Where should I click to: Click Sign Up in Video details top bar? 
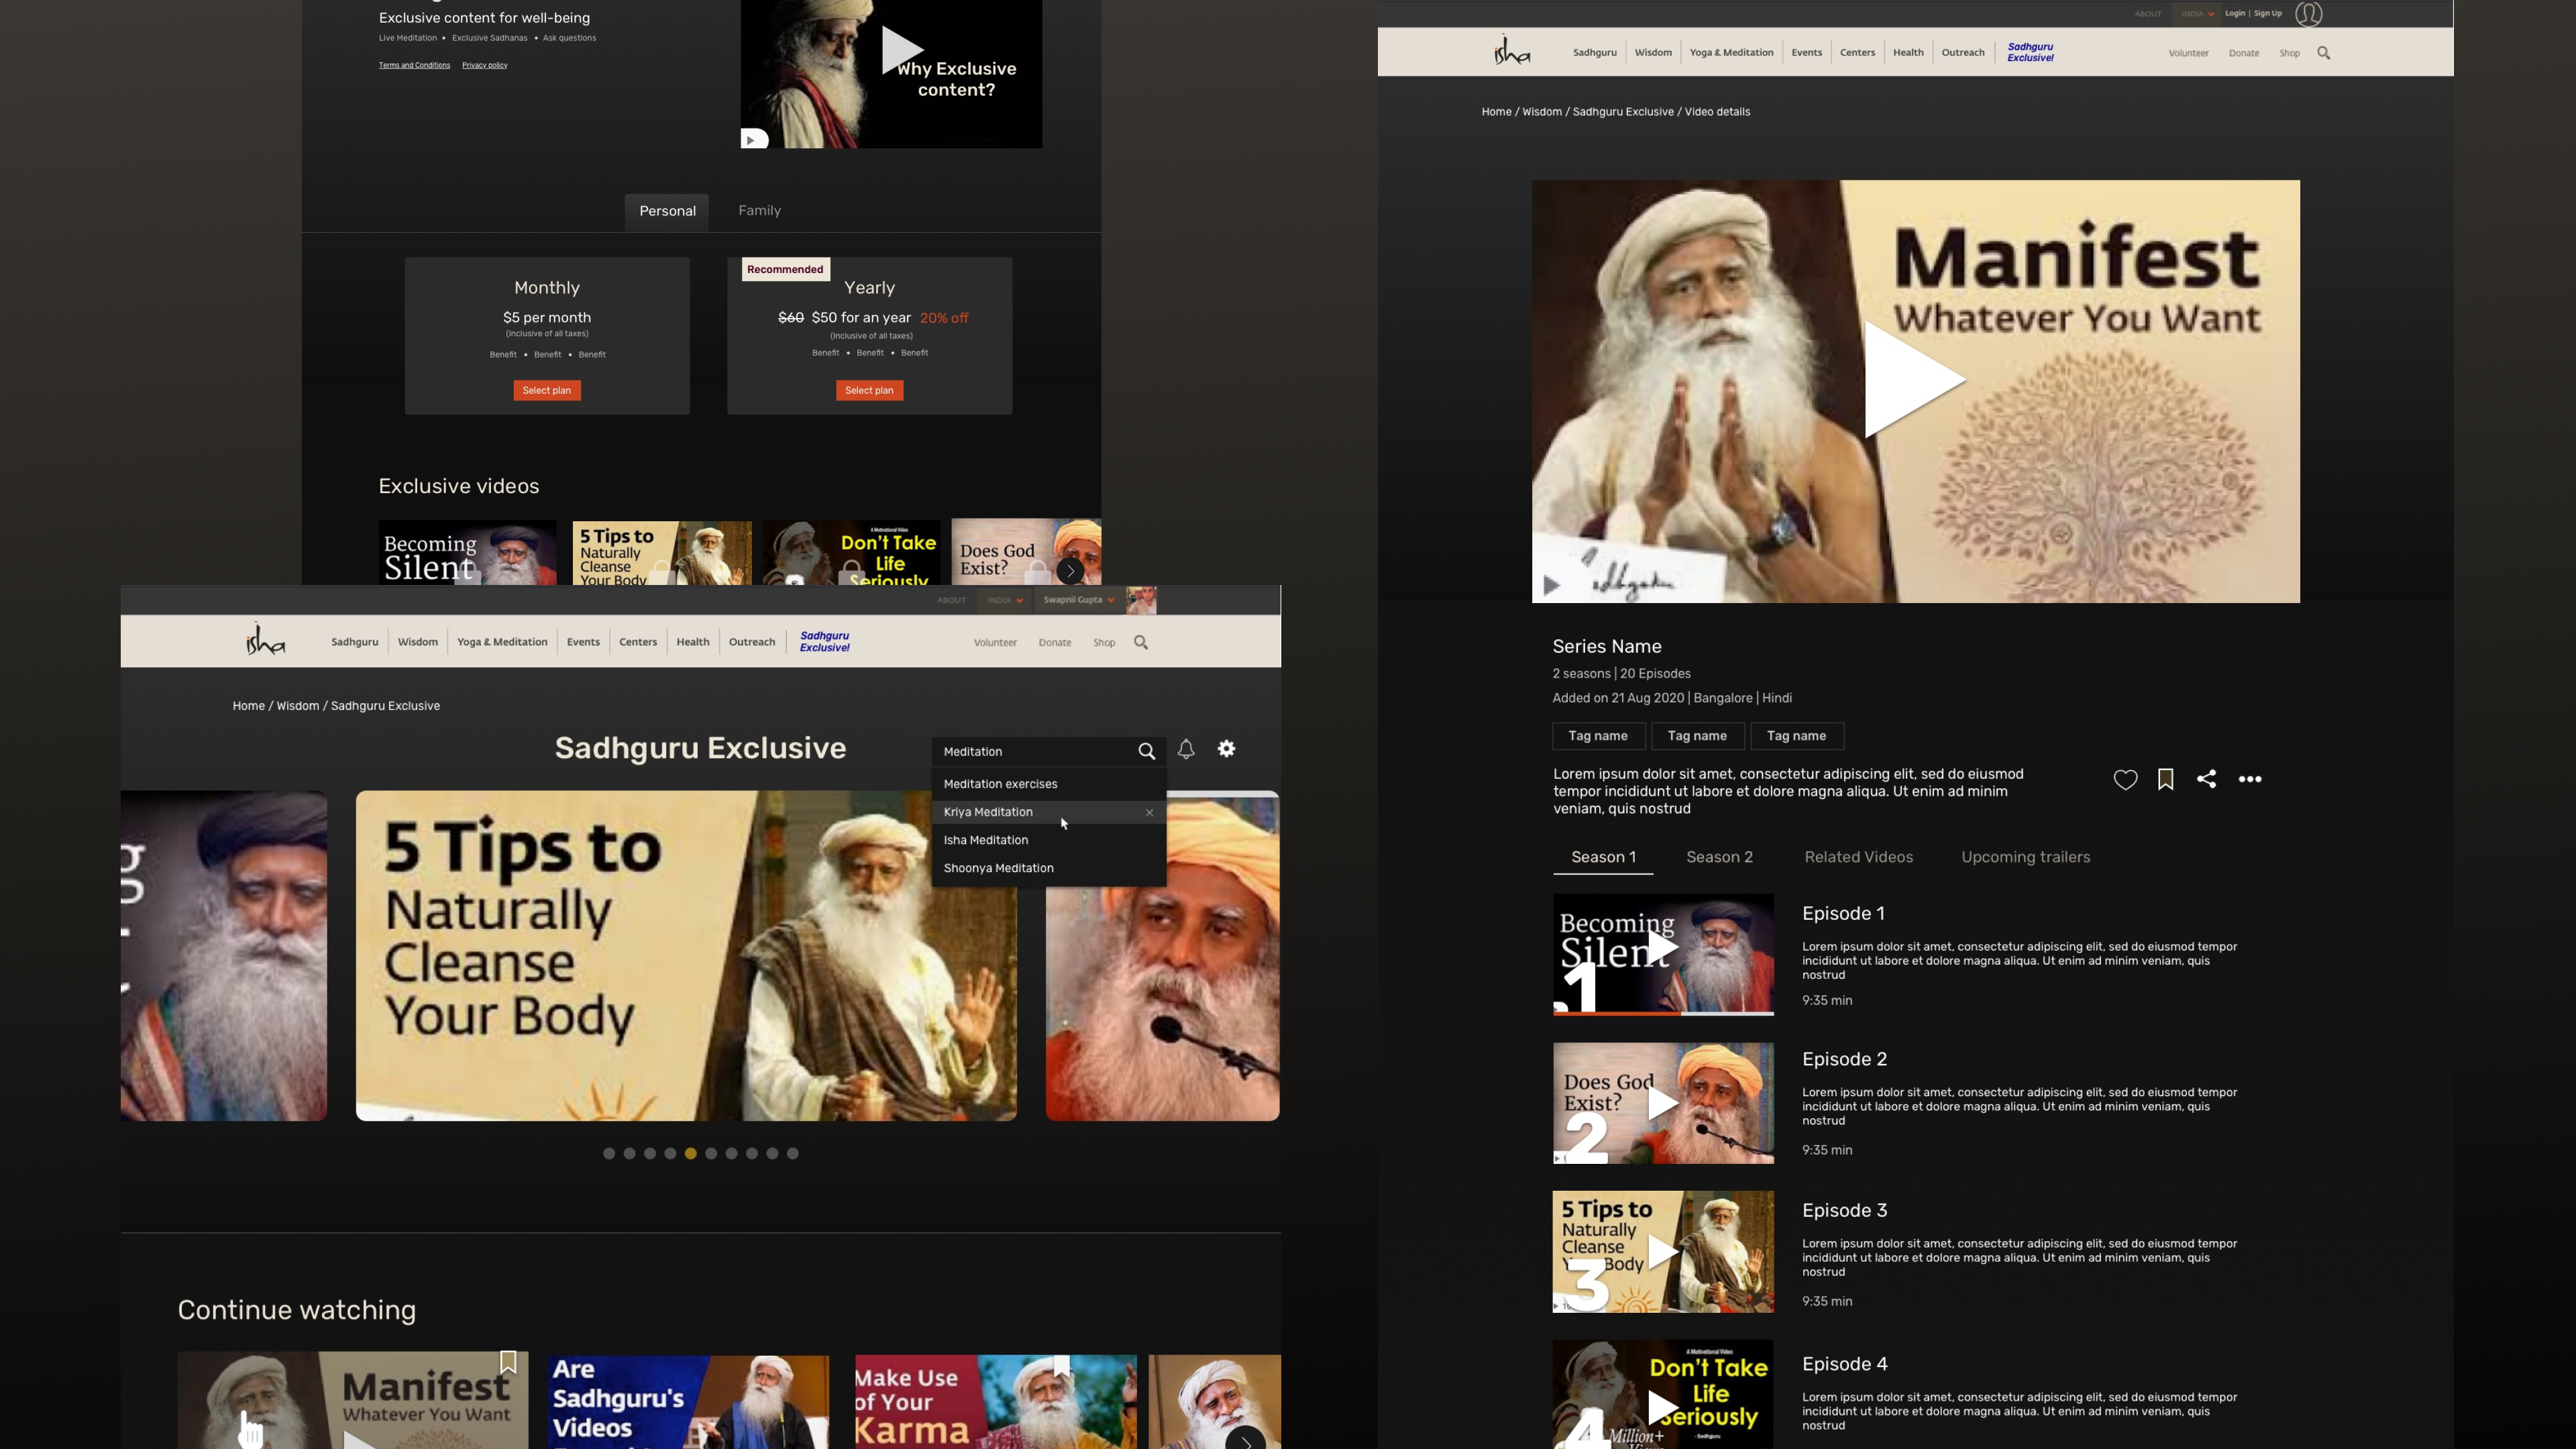click(2268, 14)
